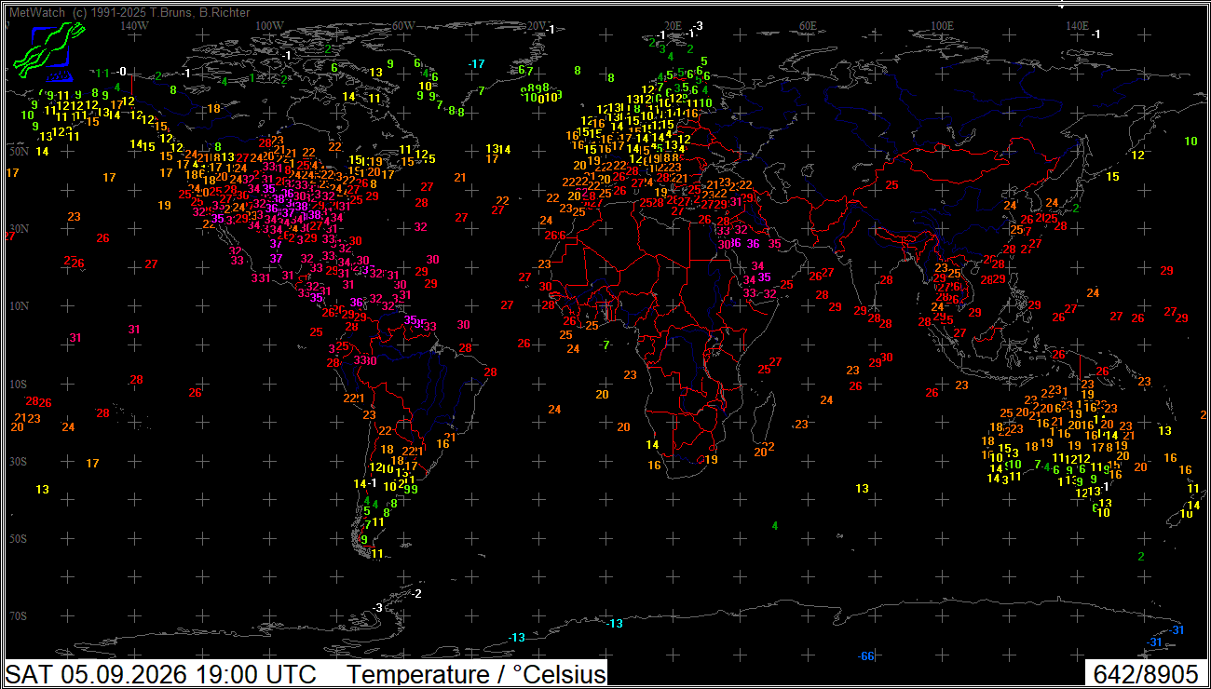Image resolution: width=1211 pixels, height=689 pixels.
Task: Click the 10S latitude label
Action: (18, 384)
